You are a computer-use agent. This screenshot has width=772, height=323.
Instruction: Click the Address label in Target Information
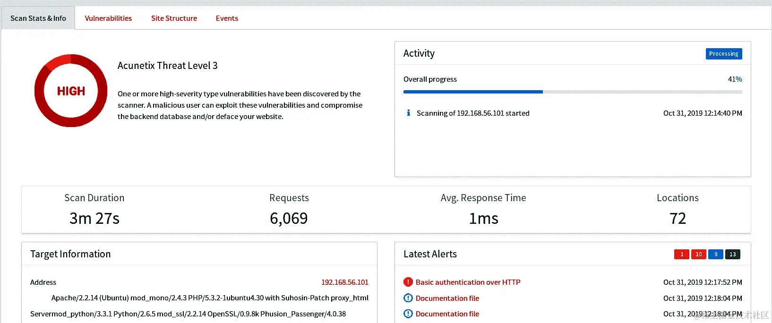[x=43, y=282]
